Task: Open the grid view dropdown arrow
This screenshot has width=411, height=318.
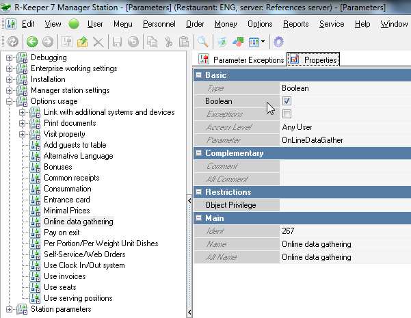Action: (x=263, y=42)
